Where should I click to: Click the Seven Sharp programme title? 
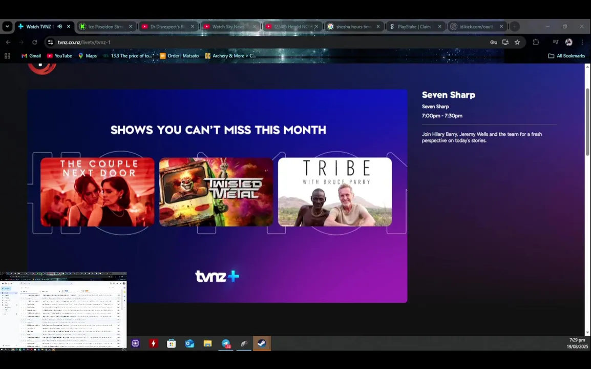pyautogui.click(x=448, y=95)
